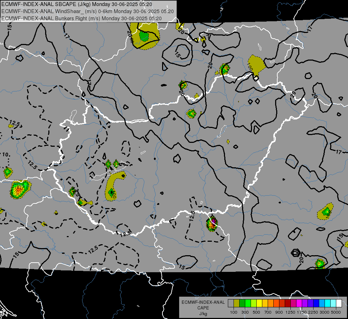Click the 500 legend tick value
This screenshot has width=348, height=319.
[x=256, y=312]
